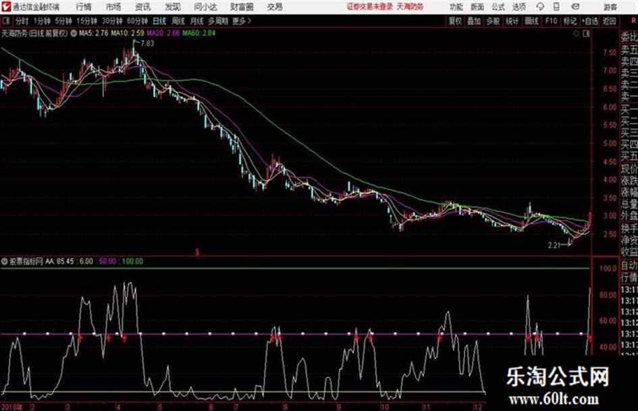Click the 7.83 high price marker

tap(147, 44)
